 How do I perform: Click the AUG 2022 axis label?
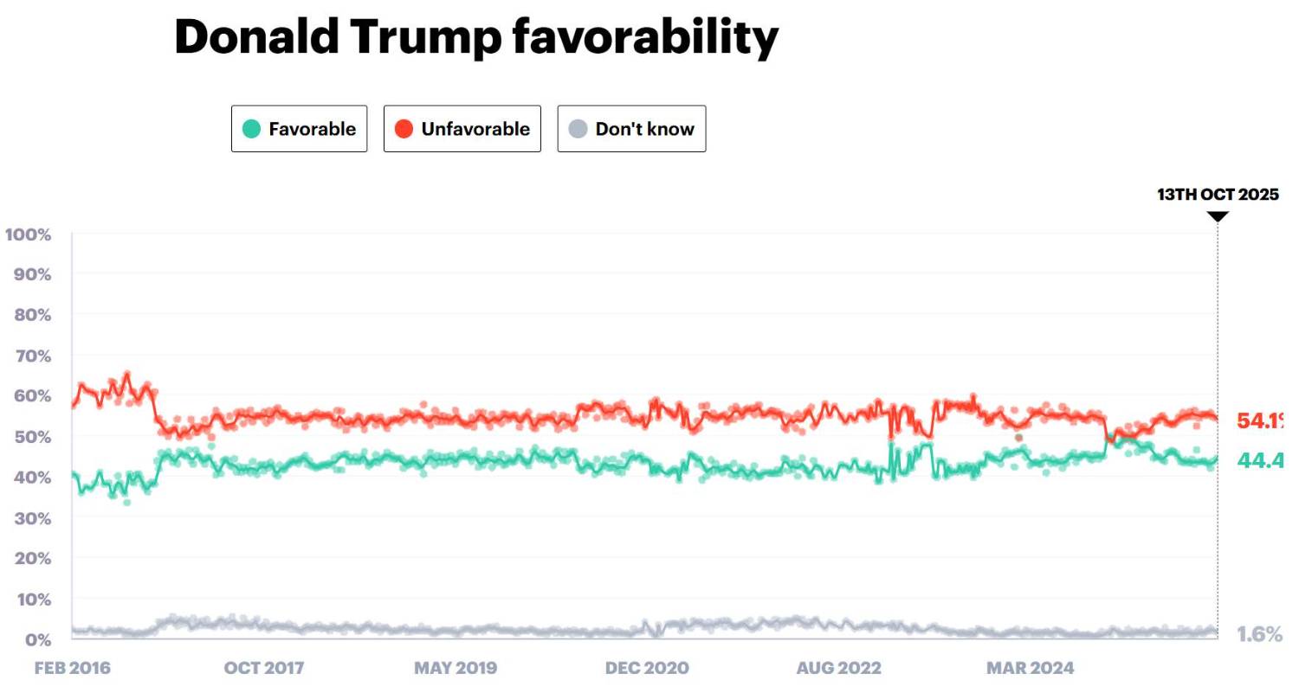(838, 668)
